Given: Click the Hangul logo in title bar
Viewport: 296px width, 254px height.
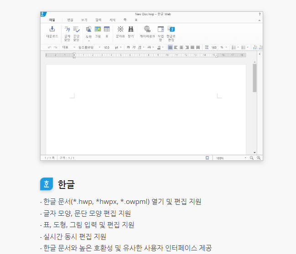Looking at the screenshot, I should click(43, 14).
